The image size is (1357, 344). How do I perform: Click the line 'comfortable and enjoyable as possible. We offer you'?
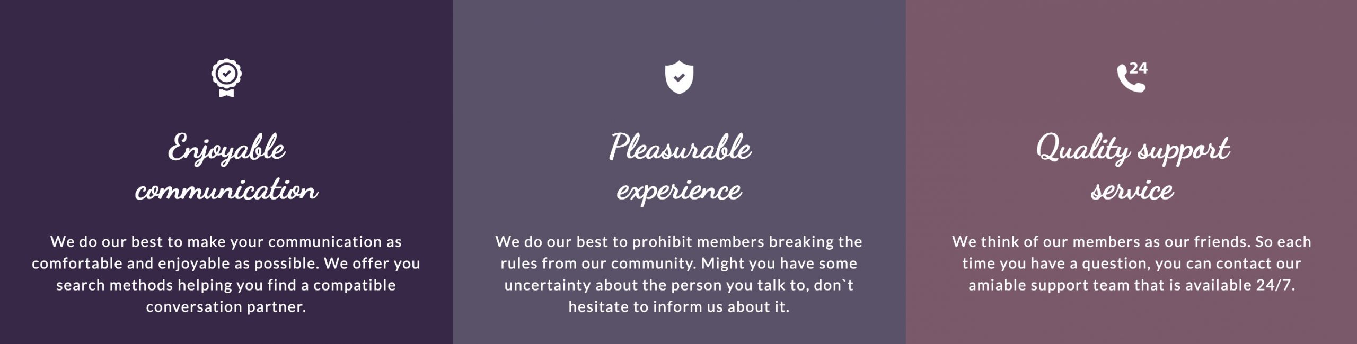coord(226,264)
